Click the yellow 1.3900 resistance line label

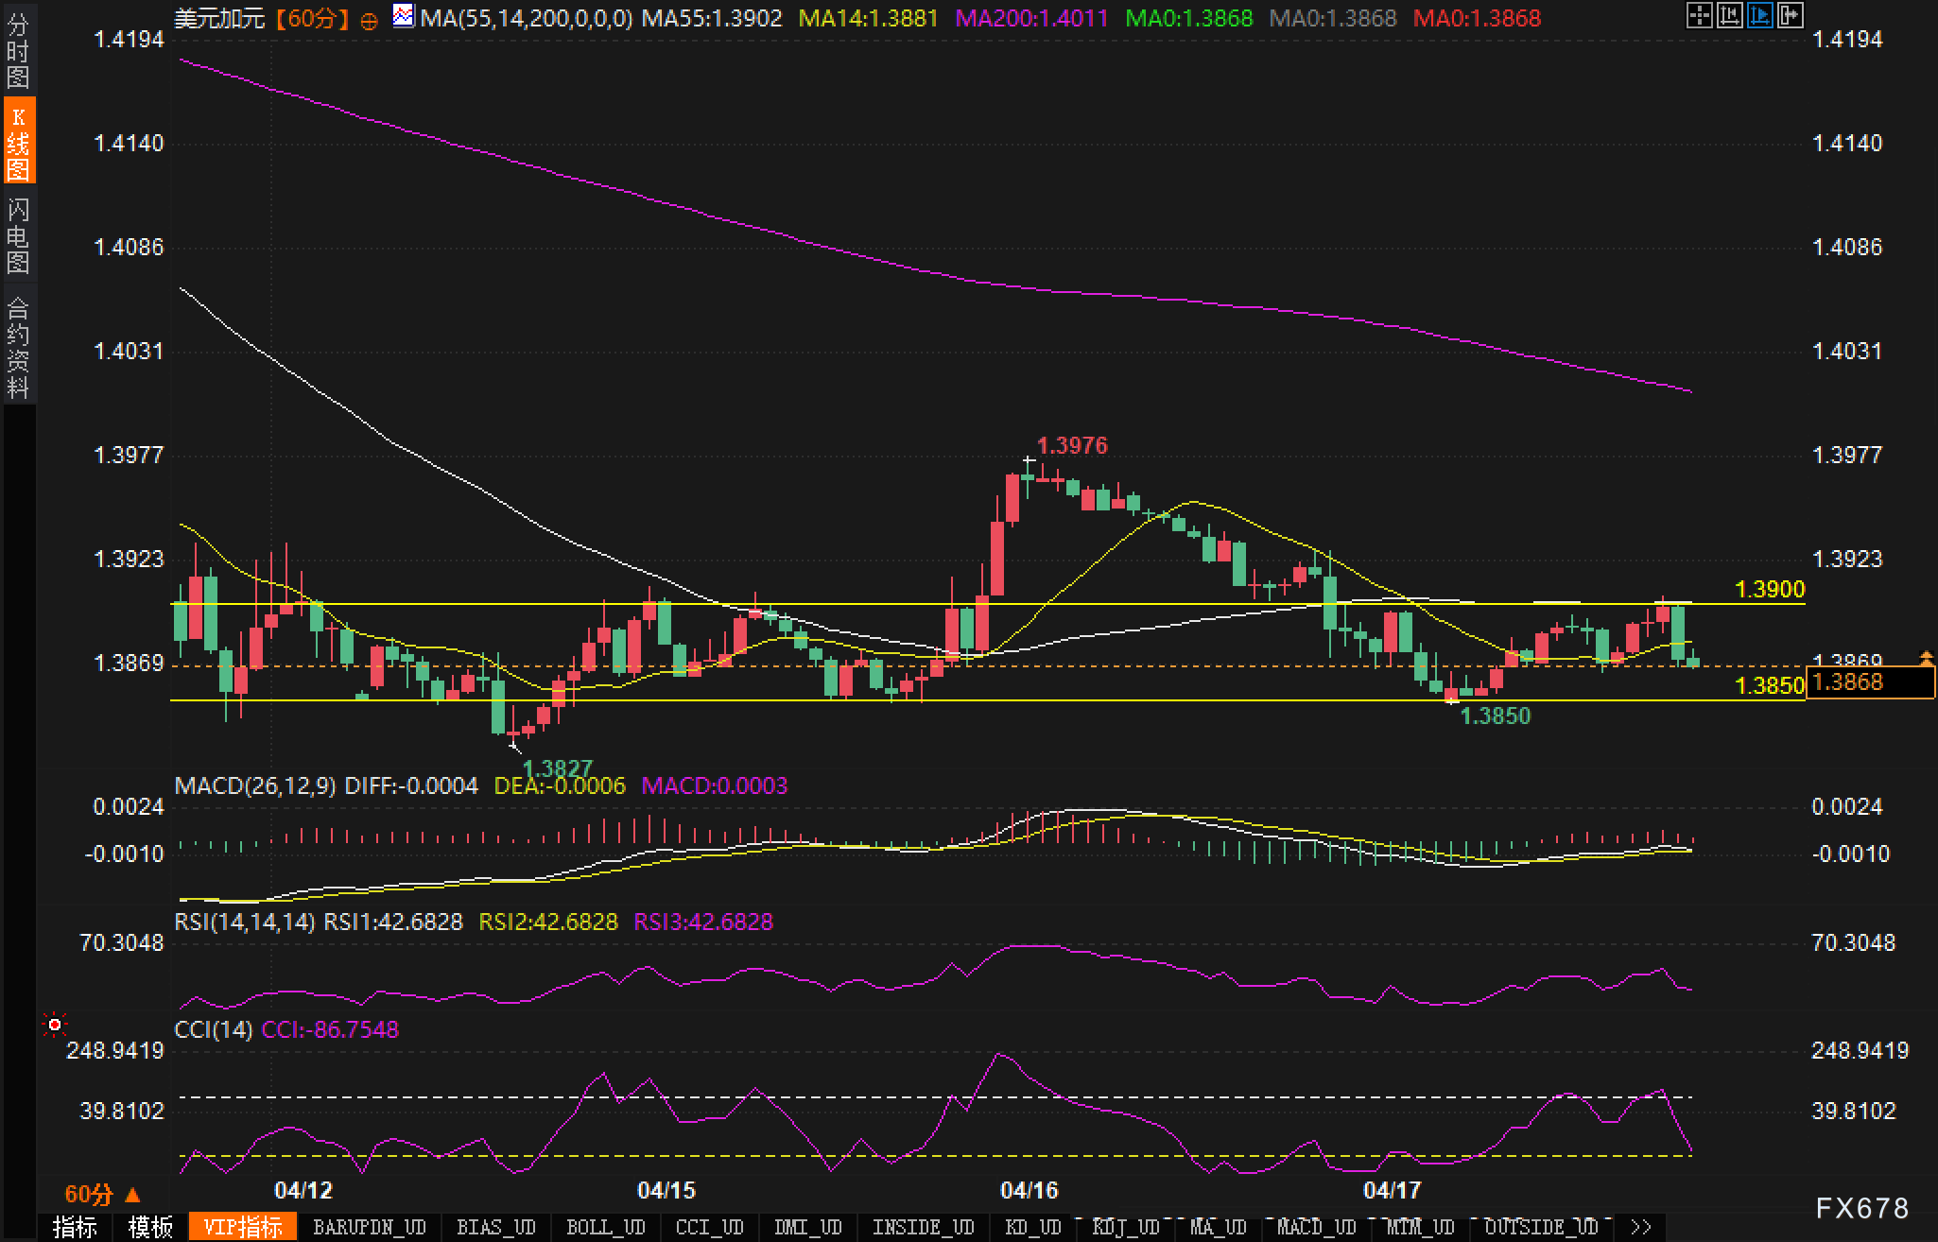[1769, 590]
